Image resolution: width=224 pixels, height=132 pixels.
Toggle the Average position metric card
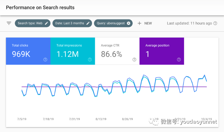[162, 51]
